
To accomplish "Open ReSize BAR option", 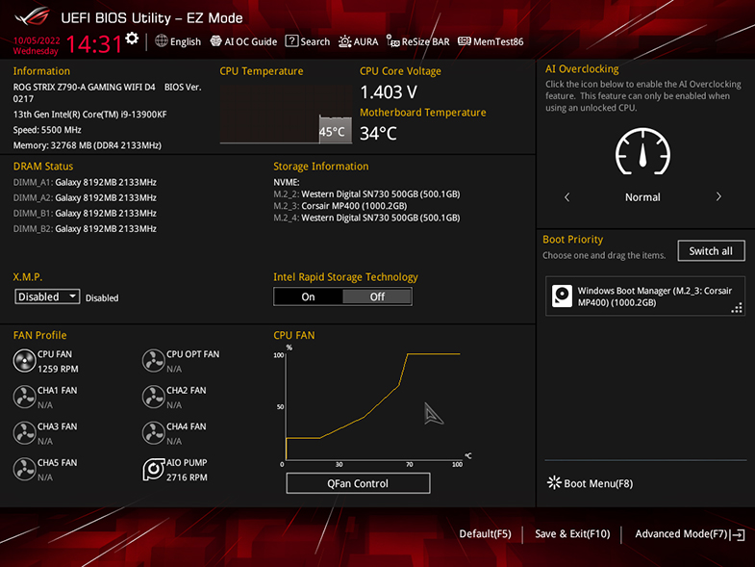I will pos(418,41).
